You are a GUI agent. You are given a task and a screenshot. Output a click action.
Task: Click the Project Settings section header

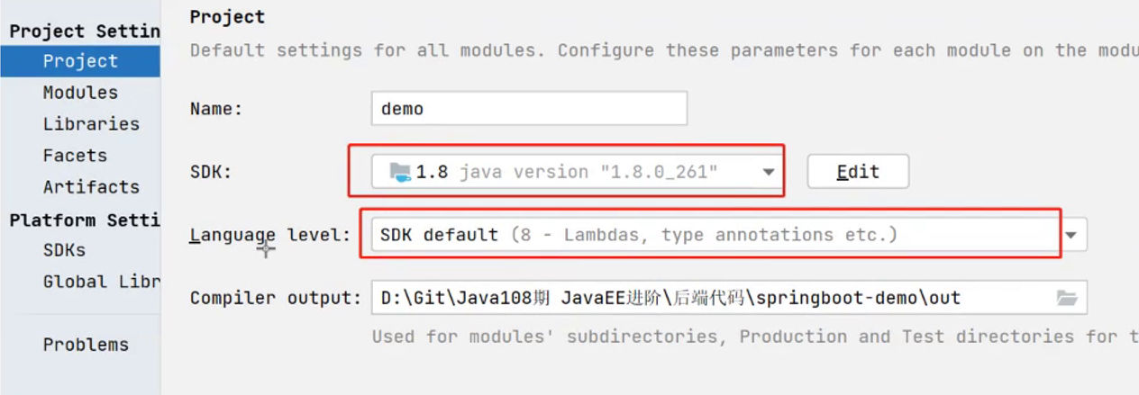click(x=85, y=31)
